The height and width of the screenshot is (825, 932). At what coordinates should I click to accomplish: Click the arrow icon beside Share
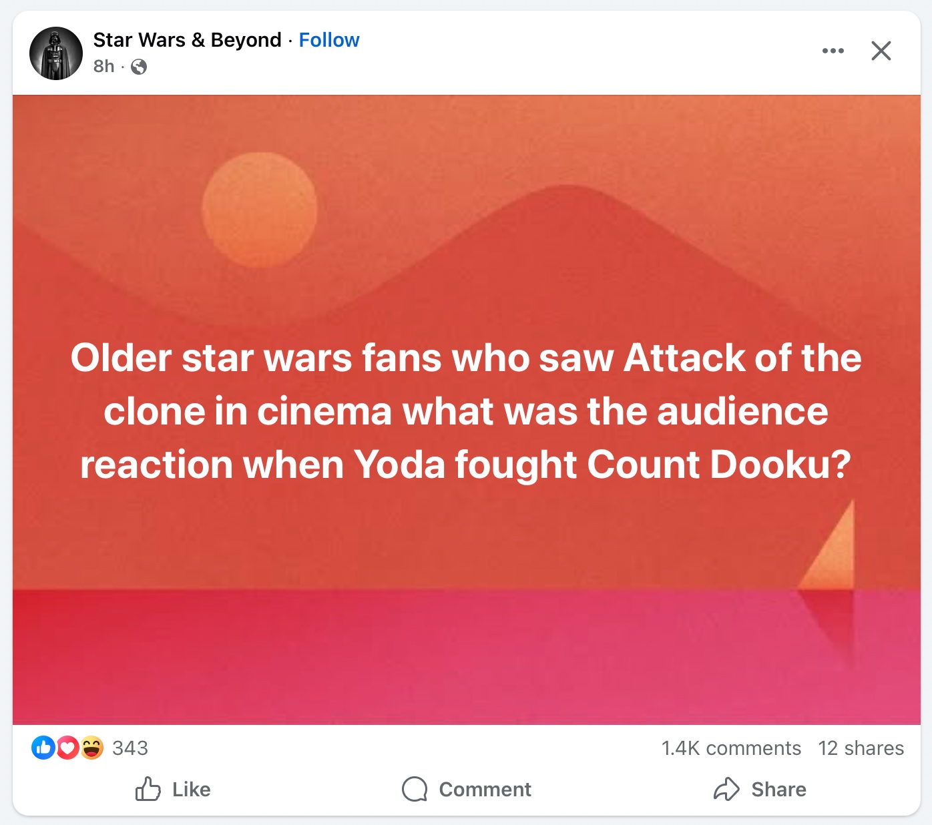tap(726, 789)
